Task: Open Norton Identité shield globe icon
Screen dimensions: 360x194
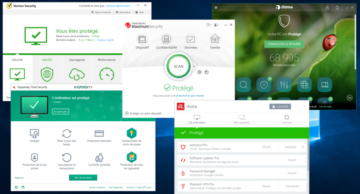Action: 47,74
